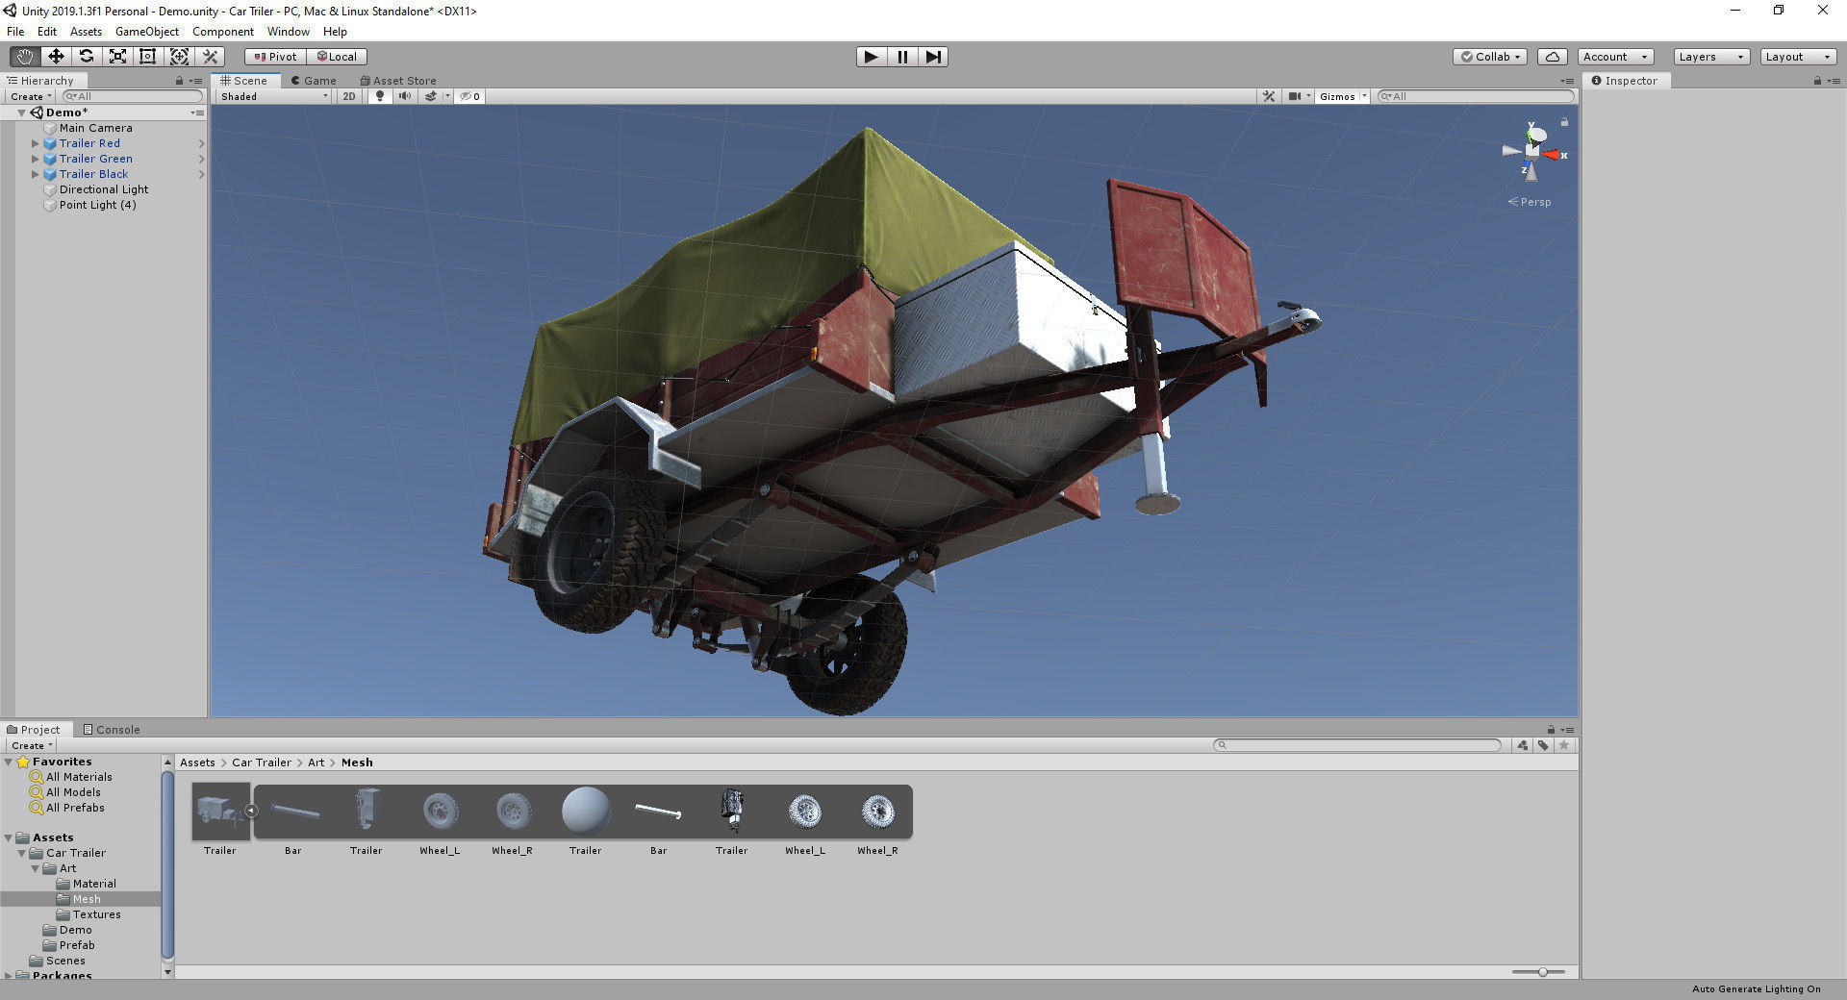Click the Hierarchy search field

click(x=133, y=96)
